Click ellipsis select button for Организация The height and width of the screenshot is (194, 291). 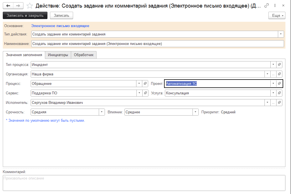click(x=273, y=74)
